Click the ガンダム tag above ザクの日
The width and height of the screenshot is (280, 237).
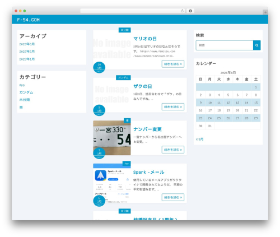point(123,78)
